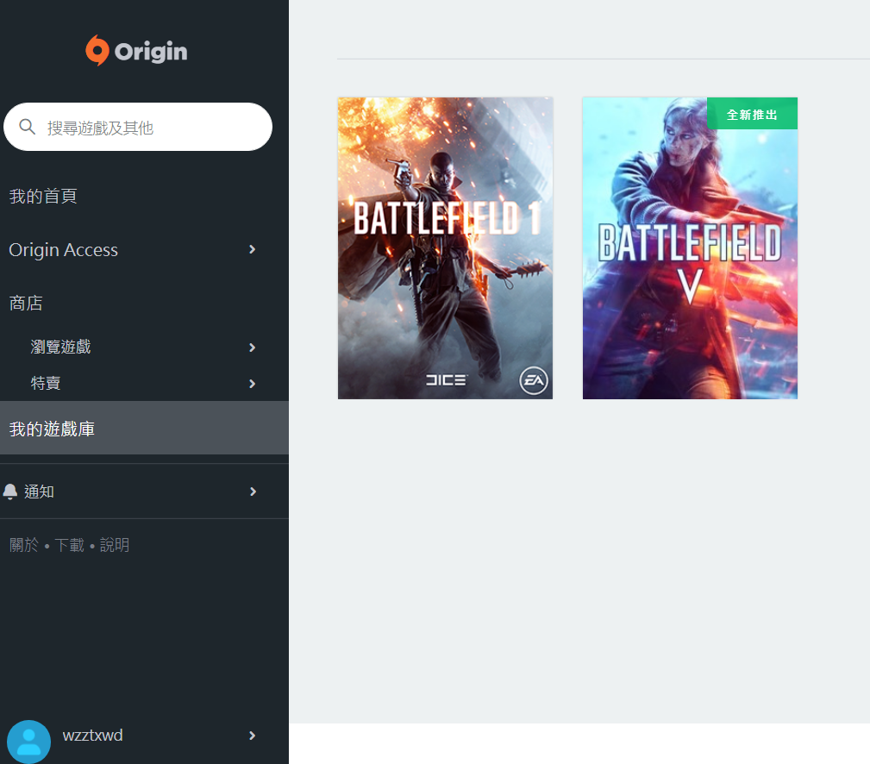870x764 pixels.
Task: Click the Origin logo
Action: pyautogui.click(x=136, y=51)
